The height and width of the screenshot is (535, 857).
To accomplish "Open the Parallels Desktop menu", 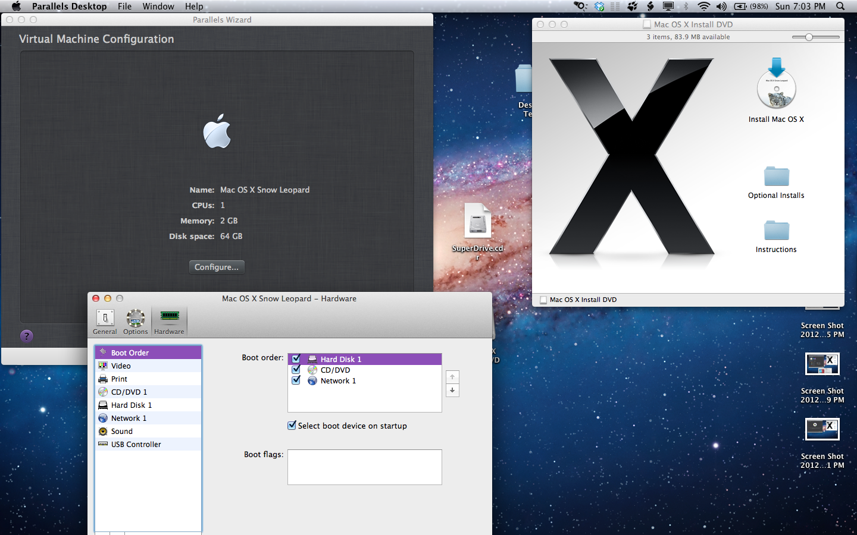I will (70, 7).
